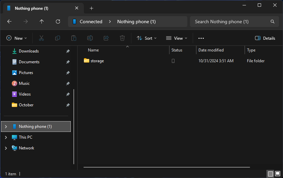Switch to large thumbnails view
The image size is (283, 178).
(x=278, y=174)
